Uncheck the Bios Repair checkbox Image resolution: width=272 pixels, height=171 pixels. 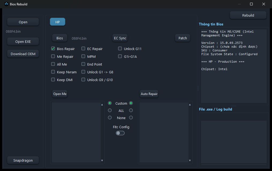click(x=53, y=48)
